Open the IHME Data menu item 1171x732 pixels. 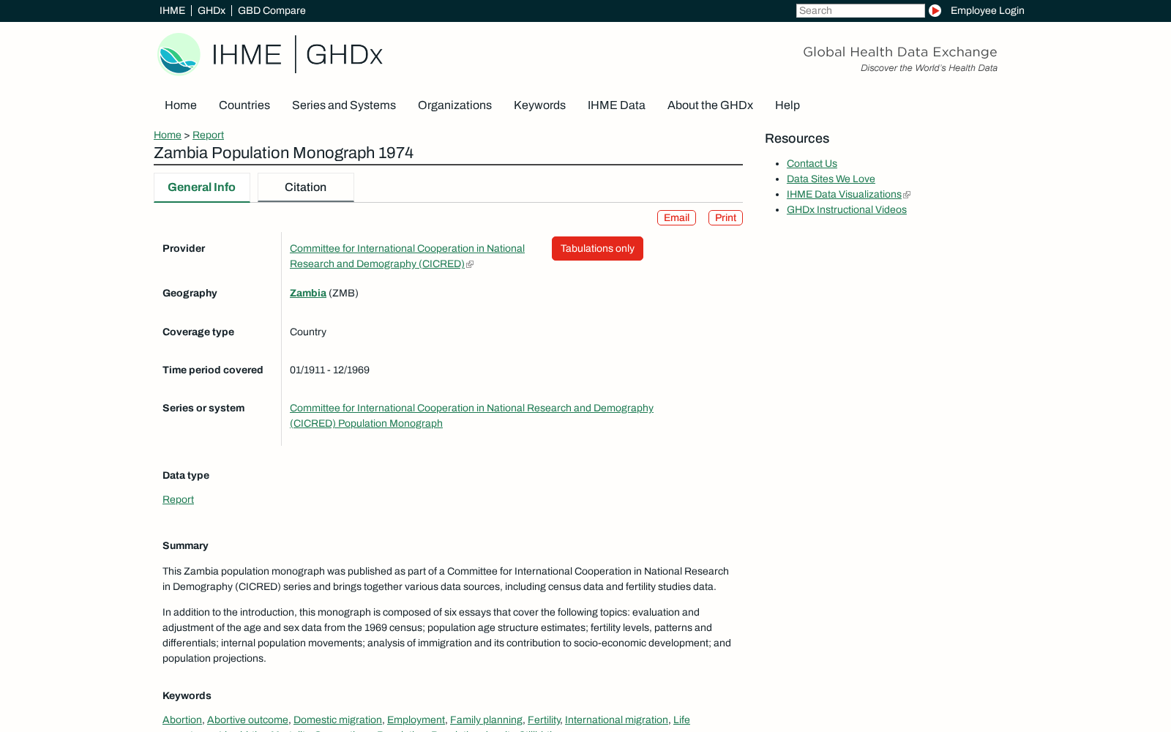tap(616, 105)
